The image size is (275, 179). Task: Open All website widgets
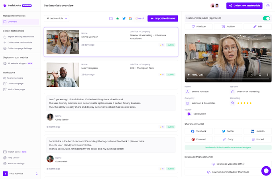coord(18,63)
